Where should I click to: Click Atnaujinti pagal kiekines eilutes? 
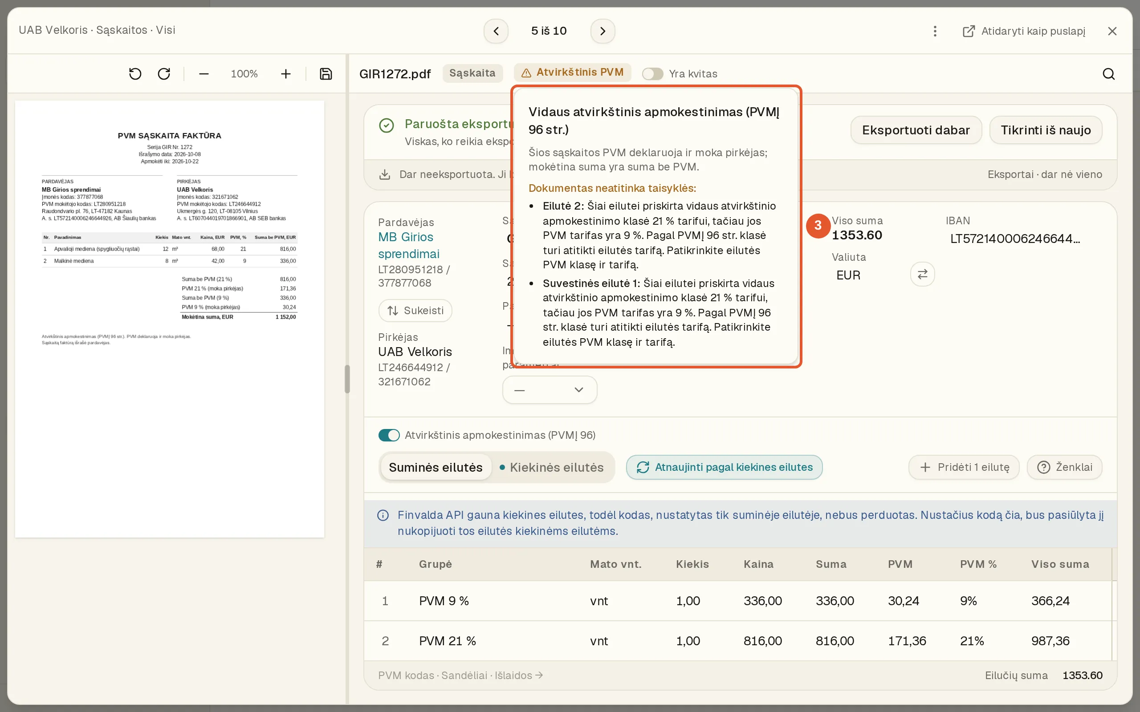[724, 467]
